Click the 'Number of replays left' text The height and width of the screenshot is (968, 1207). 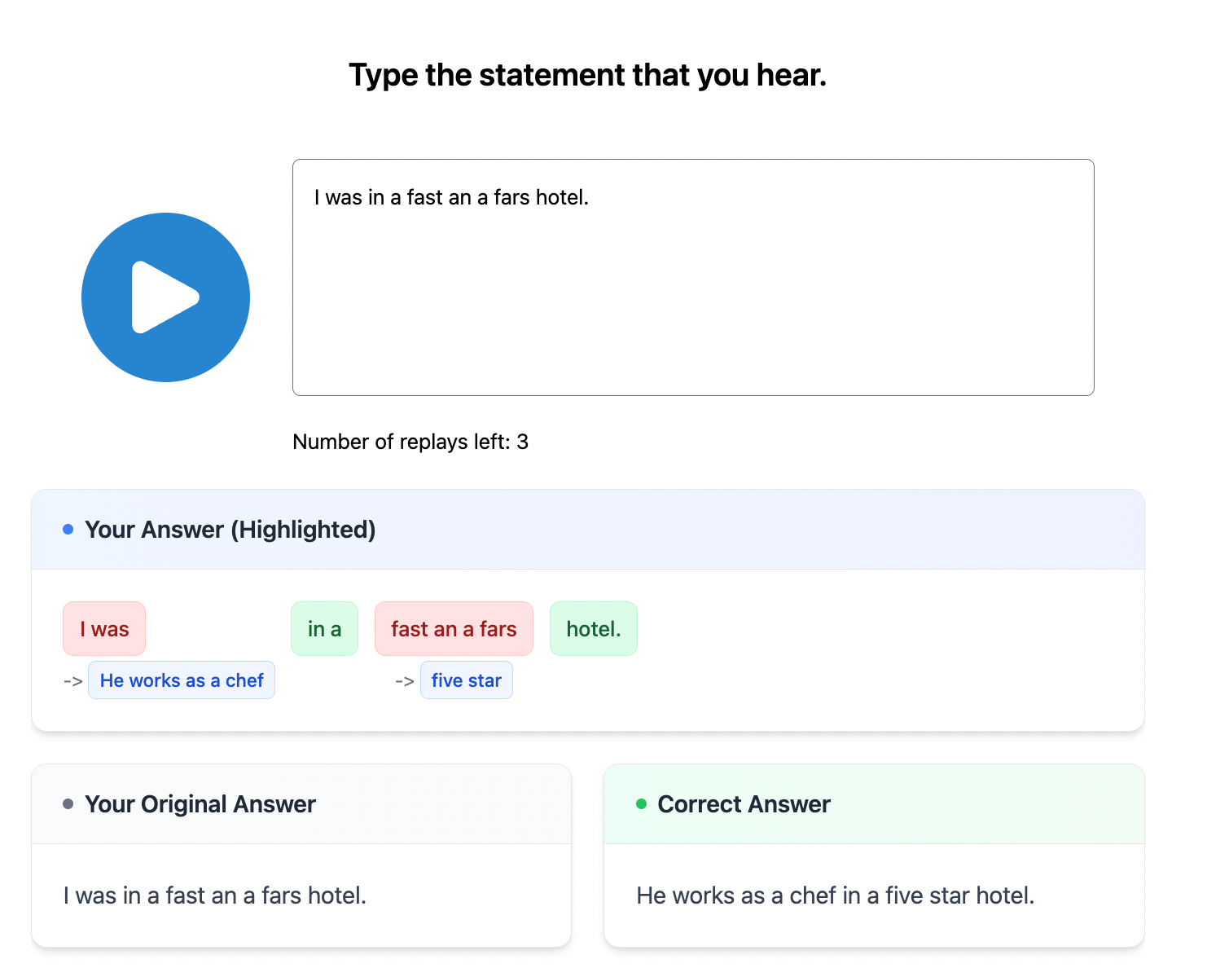[x=410, y=442]
